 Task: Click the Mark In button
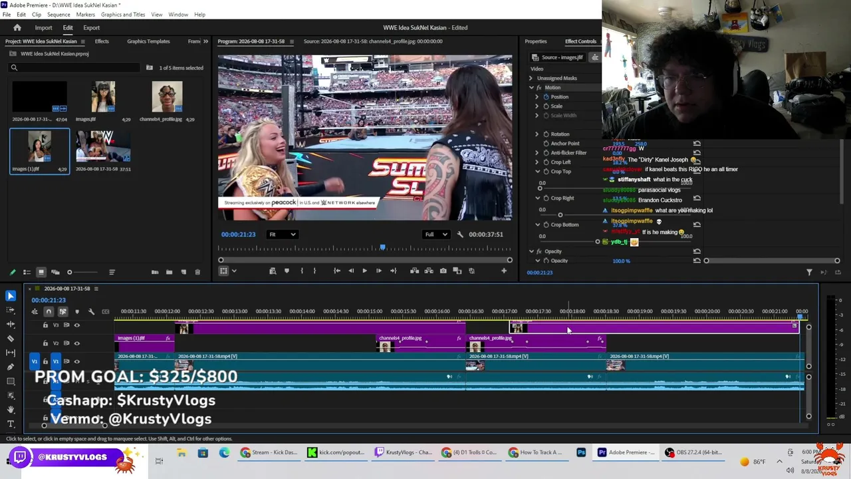[302, 271]
